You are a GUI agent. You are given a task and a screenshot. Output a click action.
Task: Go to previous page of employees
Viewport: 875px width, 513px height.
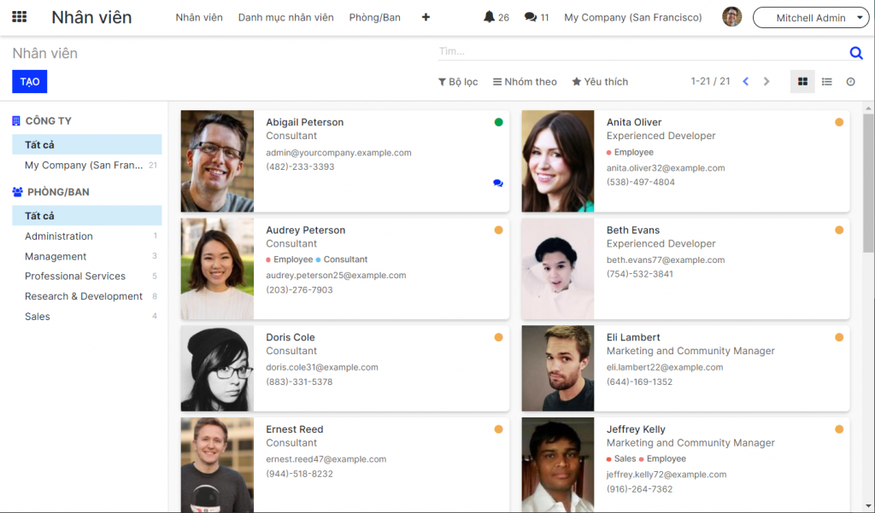[745, 81]
